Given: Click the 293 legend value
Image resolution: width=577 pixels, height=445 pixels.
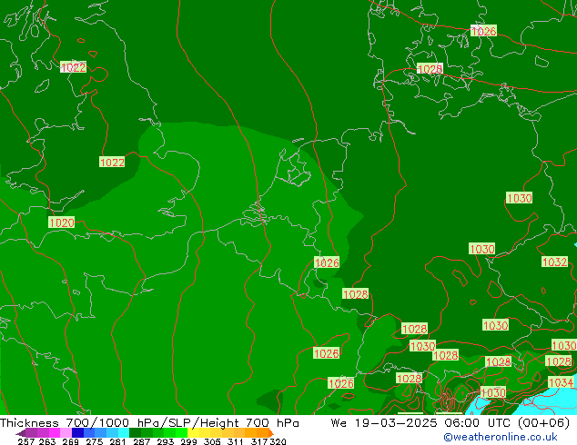Looking at the screenshot, I should [x=166, y=441].
